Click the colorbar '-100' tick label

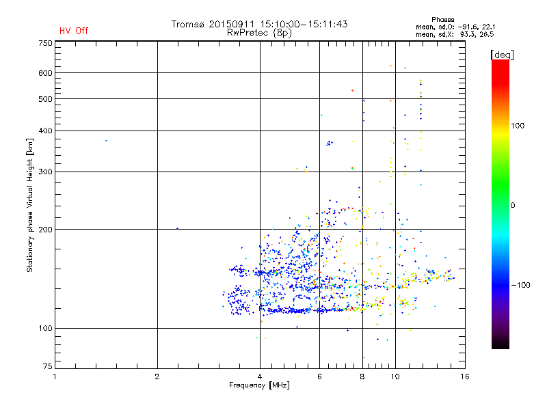click(520, 285)
